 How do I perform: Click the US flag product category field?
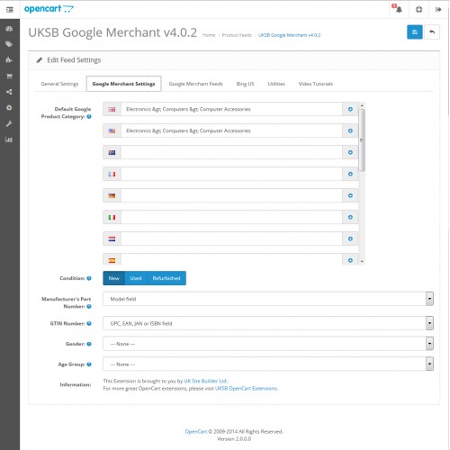pos(231,130)
